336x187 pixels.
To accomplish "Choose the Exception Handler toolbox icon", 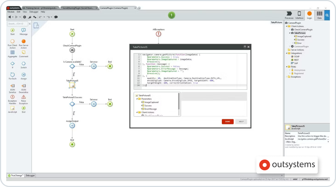I will coord(13,97).
